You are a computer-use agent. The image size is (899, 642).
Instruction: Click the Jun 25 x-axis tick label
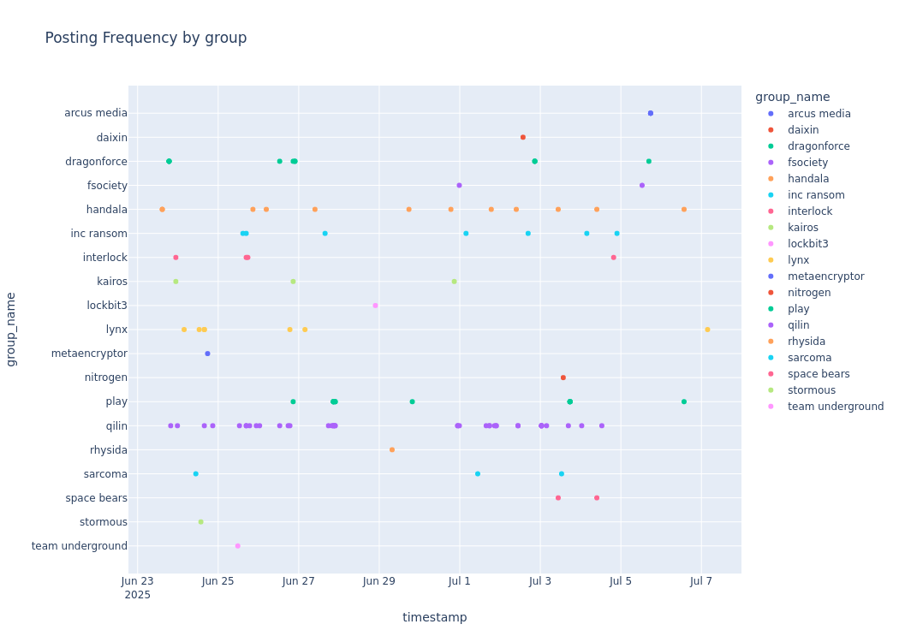tap(217, 581)
